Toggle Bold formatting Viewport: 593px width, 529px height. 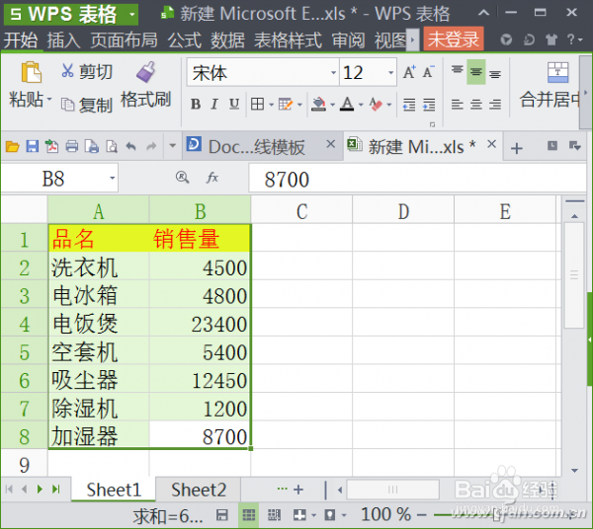196,104
